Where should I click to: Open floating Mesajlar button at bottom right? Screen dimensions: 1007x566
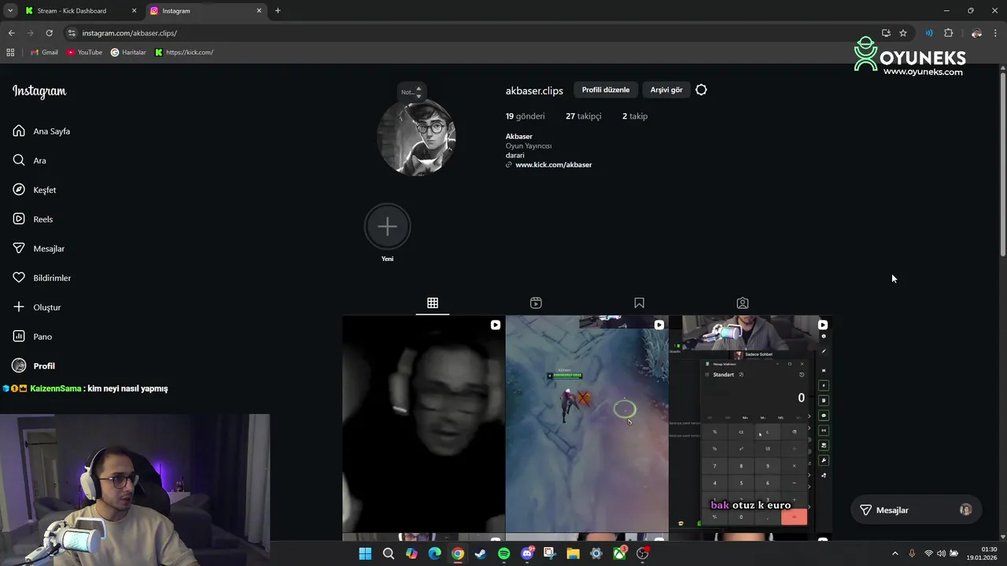point(917,510)
